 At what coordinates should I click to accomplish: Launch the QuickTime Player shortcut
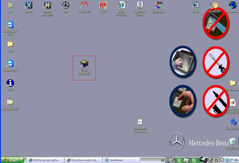click(x=140, y=6)
